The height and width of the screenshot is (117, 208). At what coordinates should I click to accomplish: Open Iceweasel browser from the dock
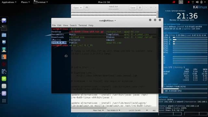pos(4,20)
